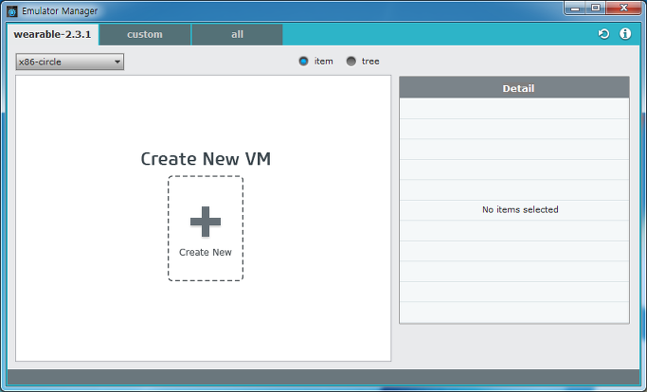Viewport: 647px width, 392px height.
Task: Click the Emulator Manager title bar icon
Action: pos(12,11)
